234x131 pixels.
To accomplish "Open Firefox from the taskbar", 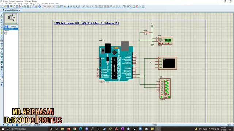I will (x=69, y=129).
